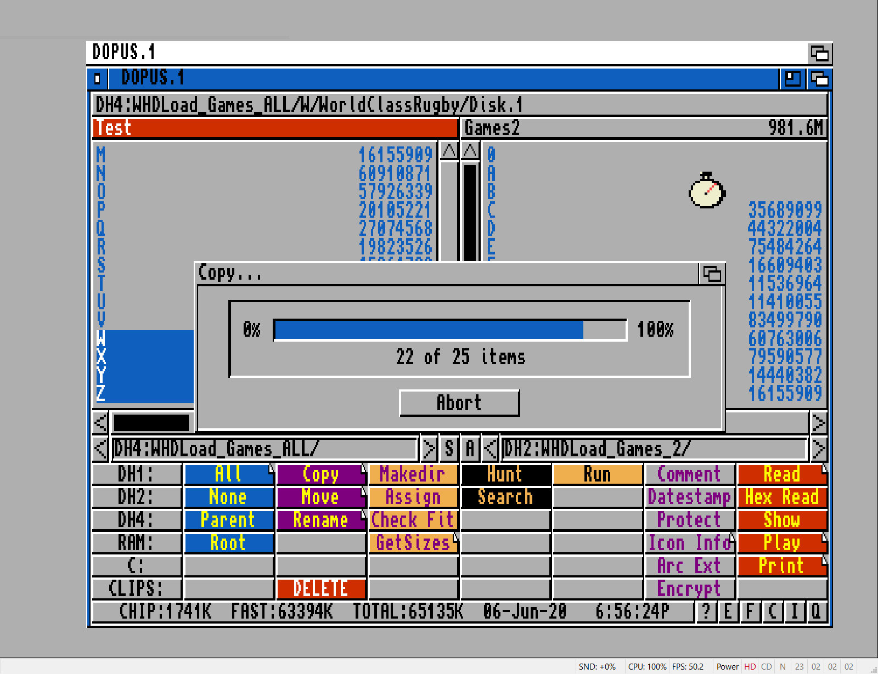Click the right arrow after the DH2 path field

818,449
